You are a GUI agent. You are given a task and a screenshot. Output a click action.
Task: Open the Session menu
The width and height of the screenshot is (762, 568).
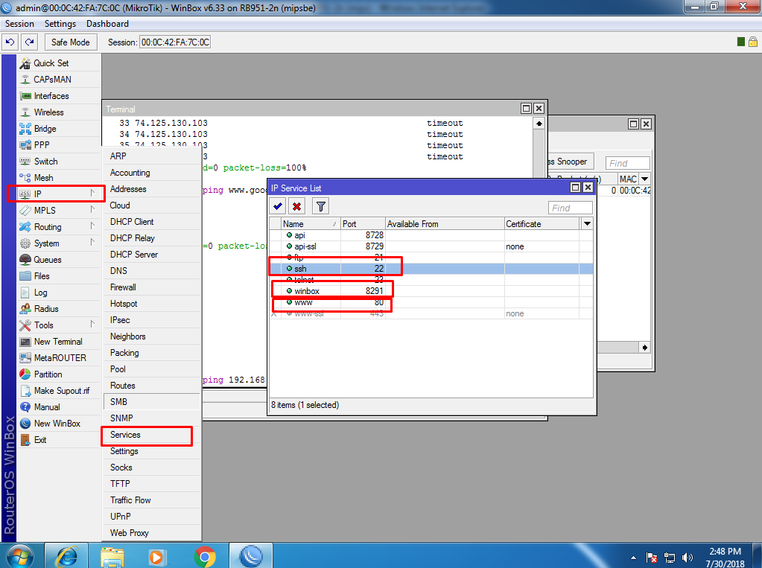(x=19, y=24)
